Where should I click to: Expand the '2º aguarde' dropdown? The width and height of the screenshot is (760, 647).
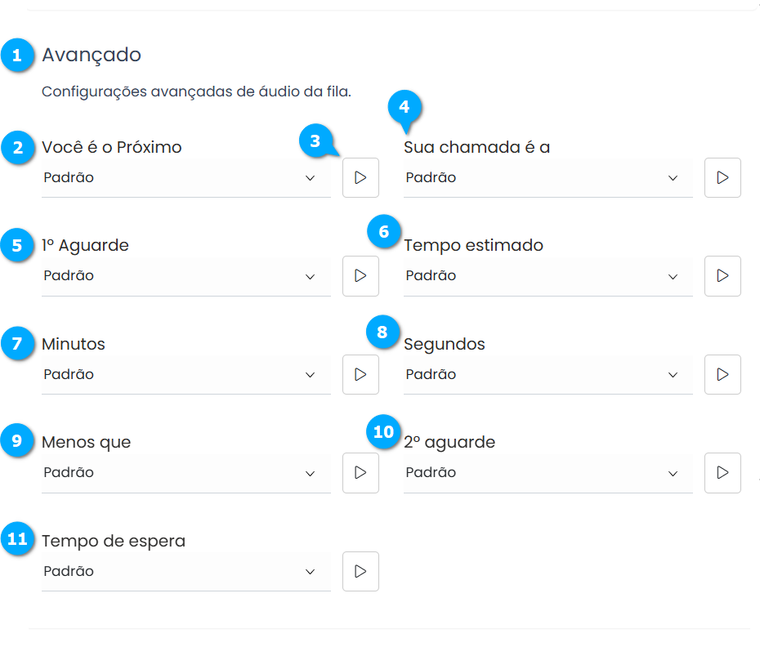coord(548,473)
